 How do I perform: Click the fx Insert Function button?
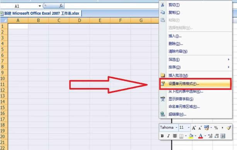(x=61, y=6)
